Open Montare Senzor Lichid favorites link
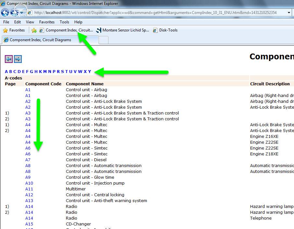The image size is (294, 229). (123, 30)
